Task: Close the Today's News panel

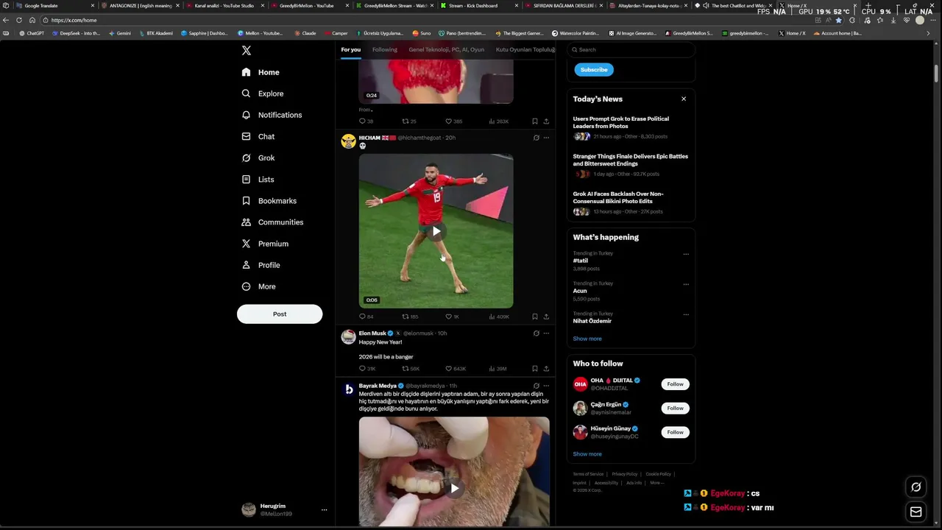Action: click(x=684, y=99)
